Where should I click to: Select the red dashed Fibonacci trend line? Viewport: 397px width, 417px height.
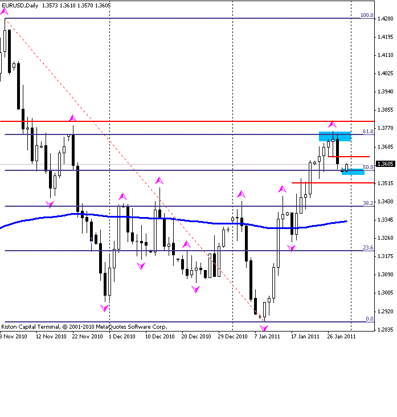point(134,170)
